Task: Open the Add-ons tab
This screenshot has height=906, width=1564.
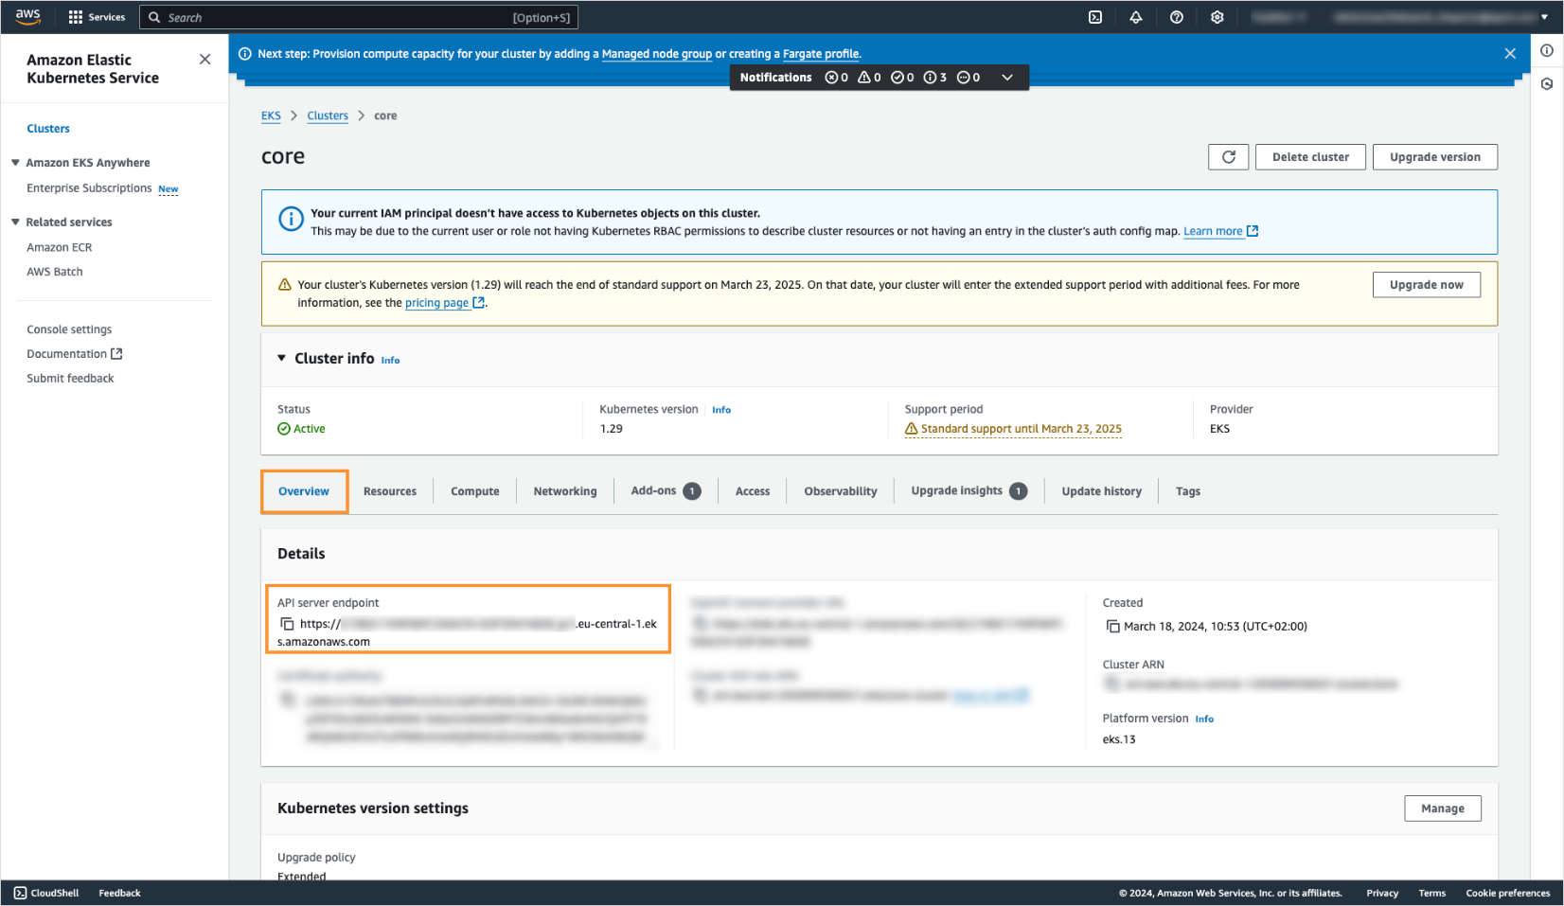Action: pyautogui.click(x=654, y=490)
